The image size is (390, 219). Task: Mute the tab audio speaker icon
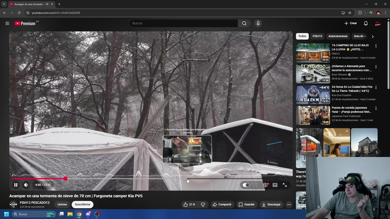tap(47, 4)
